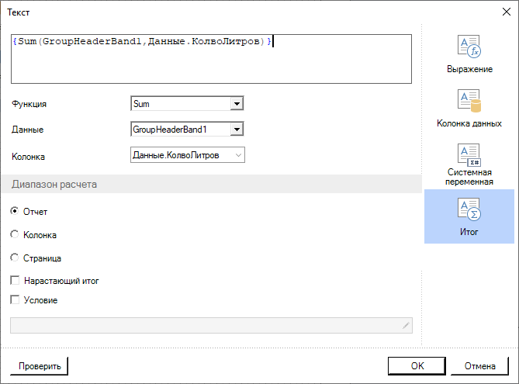Open the Системная переменная tab
The image size is (519, 384).
coord(469,164)
